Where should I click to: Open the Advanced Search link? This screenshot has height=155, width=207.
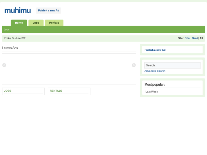pyautogui.click(x=155, y=71)
